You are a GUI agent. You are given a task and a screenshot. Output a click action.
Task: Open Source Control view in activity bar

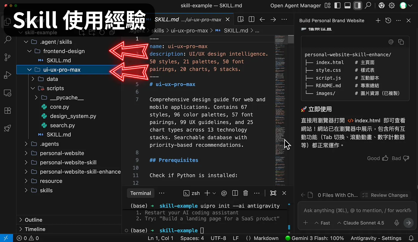[8, 57]
